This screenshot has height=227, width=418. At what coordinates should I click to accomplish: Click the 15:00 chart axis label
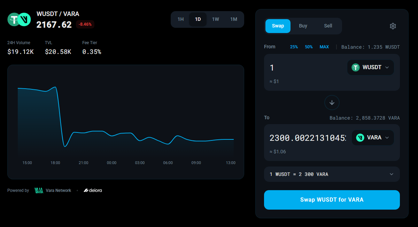click(x=27, y=163)
